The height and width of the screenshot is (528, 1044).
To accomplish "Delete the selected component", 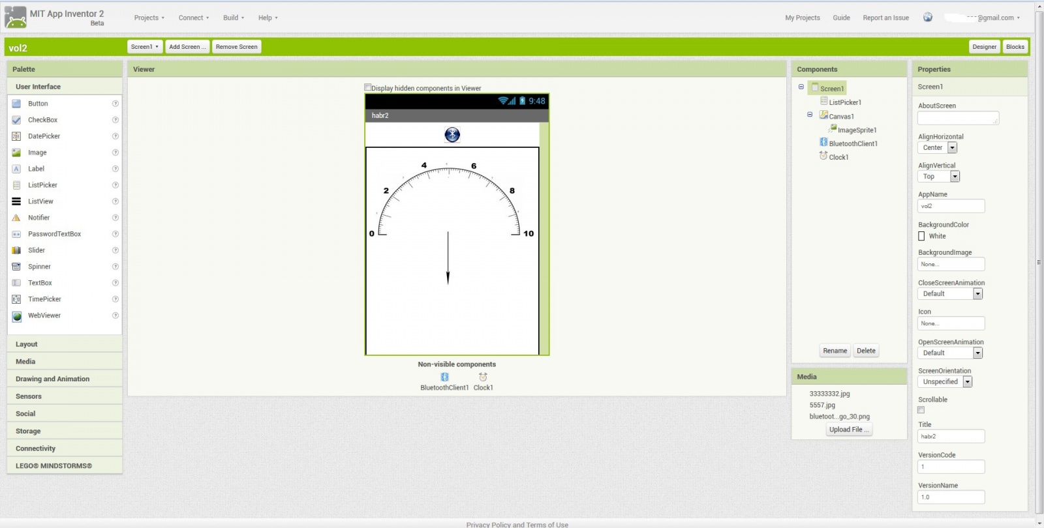I will [866, 351].
